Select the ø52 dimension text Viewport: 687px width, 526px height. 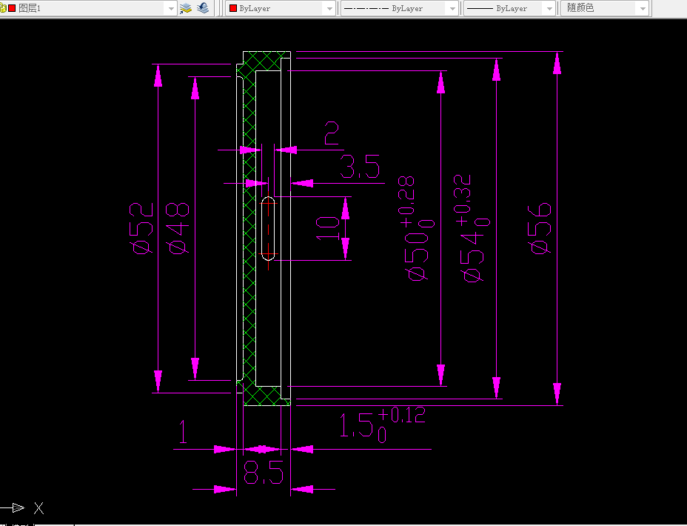click(142, 228)
